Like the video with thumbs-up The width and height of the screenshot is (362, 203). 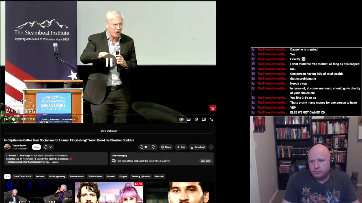[143, 147]
